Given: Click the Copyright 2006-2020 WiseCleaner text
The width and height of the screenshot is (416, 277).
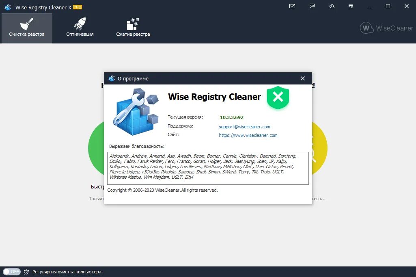Looking at the screenshot, I should (162, 190).
